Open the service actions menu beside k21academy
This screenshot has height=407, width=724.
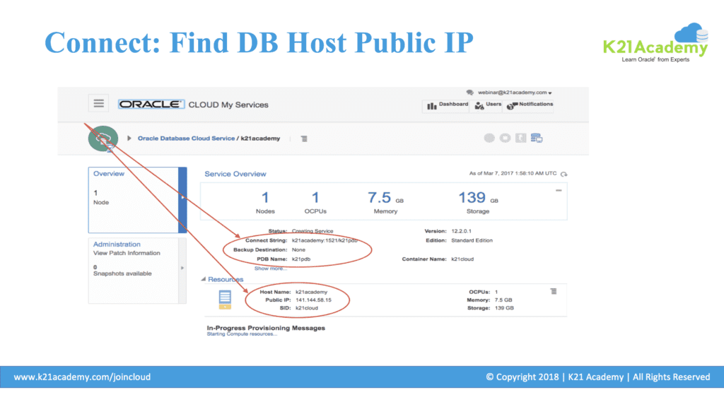[304, 138]
